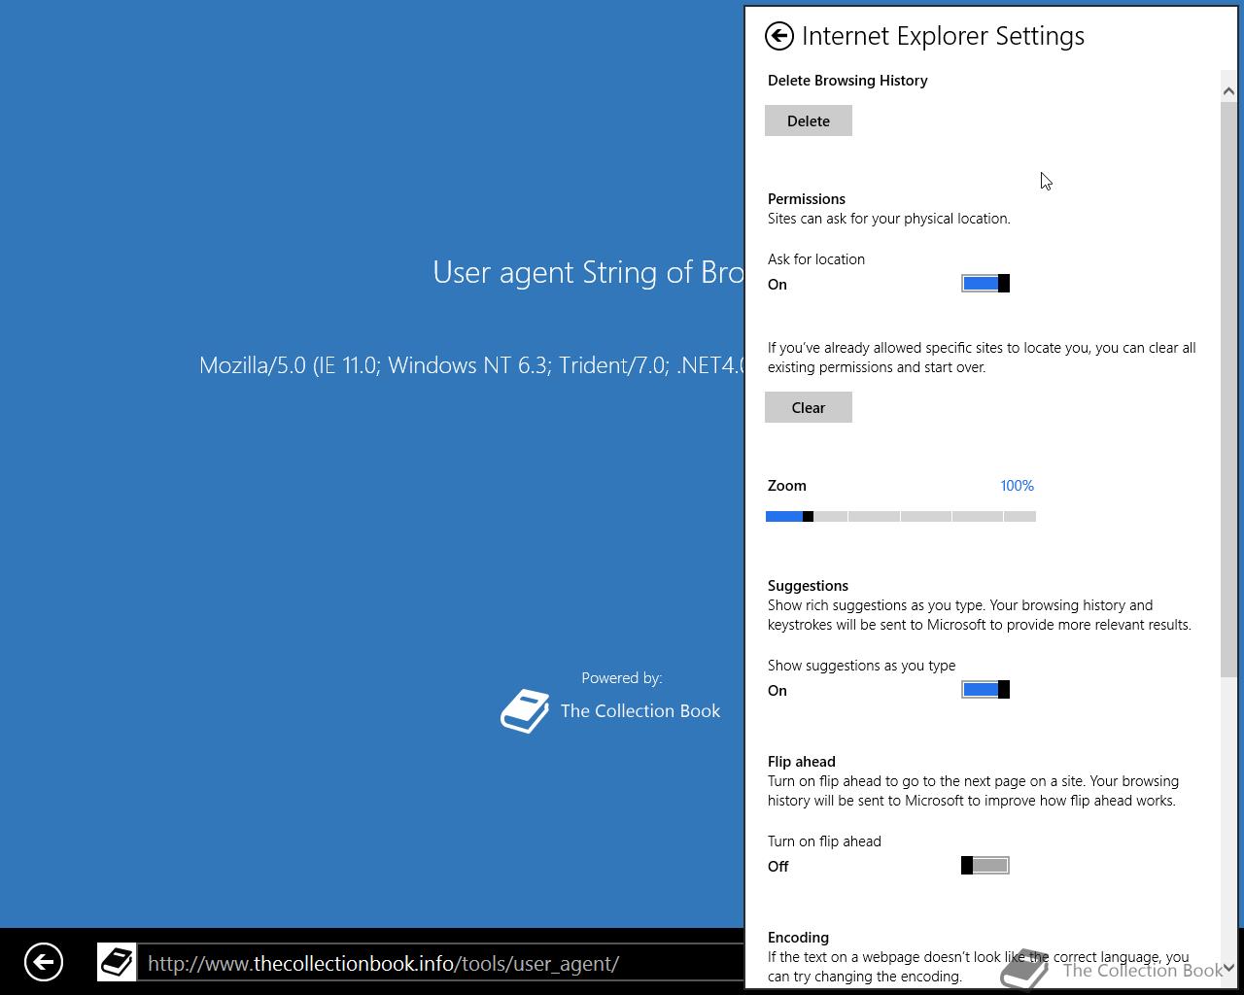Click the Mozilla/5.0 user agent string text
Viewport: 1244px width, 995px height.
tap(472, 365)
